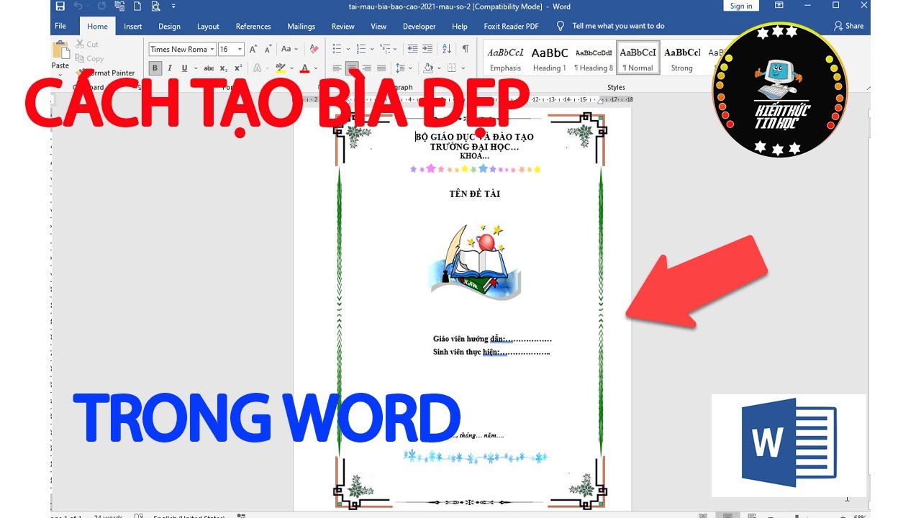Click the Save icon in the title bar

point(60,6)
